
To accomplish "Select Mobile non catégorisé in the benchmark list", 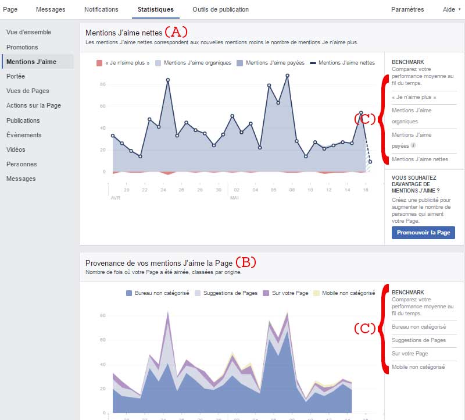I will [418, 367].
